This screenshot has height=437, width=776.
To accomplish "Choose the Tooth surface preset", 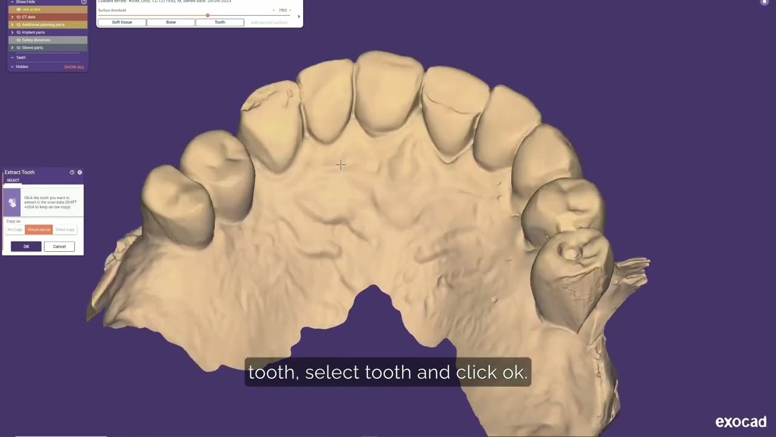I will click(x=219, y=22).
